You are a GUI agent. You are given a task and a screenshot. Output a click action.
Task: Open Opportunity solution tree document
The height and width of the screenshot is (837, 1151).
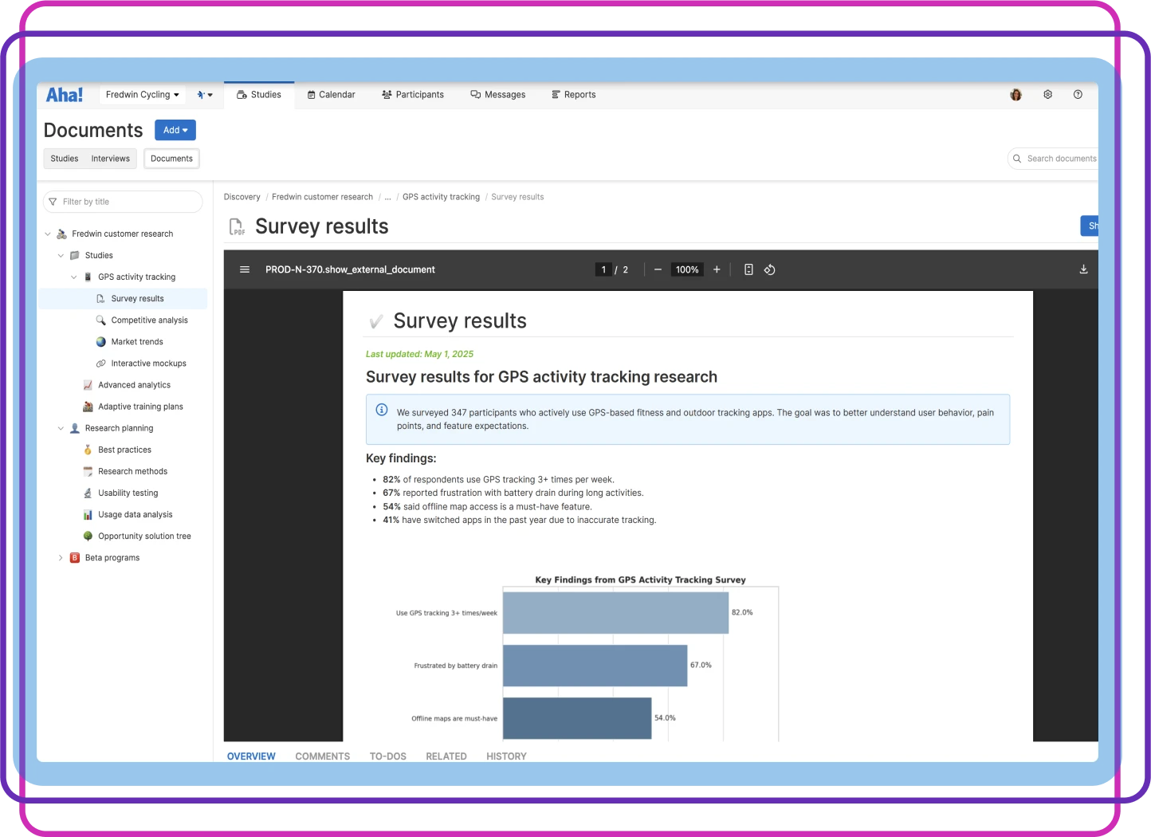tap(144, 536)
